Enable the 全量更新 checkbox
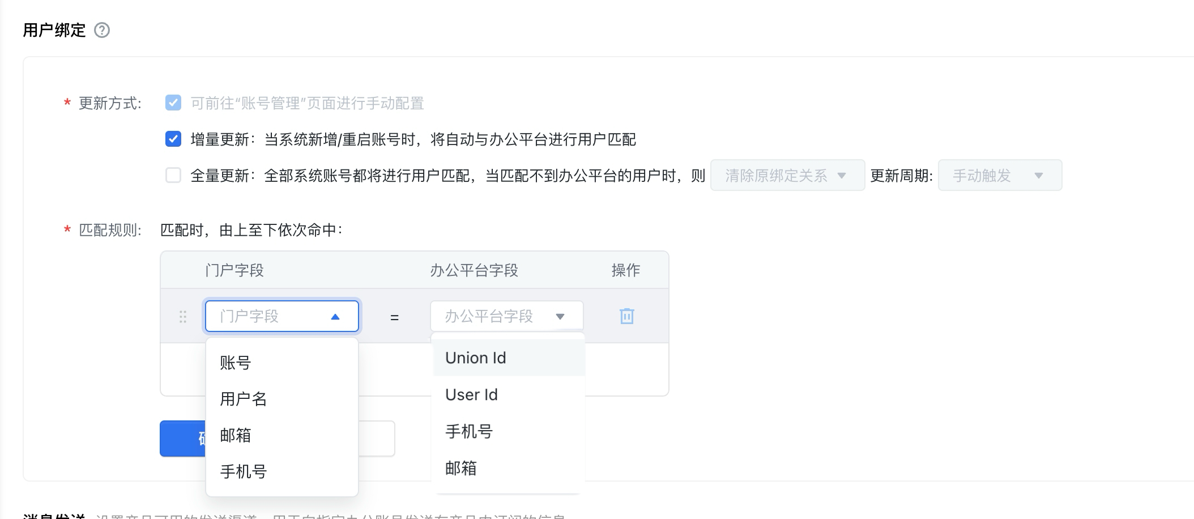The width and height of the screenshot is (1194, 519). pos(173,176)
